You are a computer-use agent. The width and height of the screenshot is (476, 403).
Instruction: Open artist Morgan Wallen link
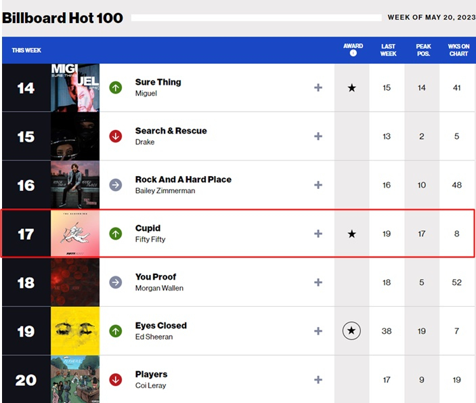[x=159, y=288]
